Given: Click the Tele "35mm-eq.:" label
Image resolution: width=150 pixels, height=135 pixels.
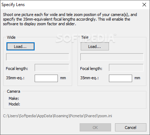Looking at the screenshot, I should [x=89, y=78].
